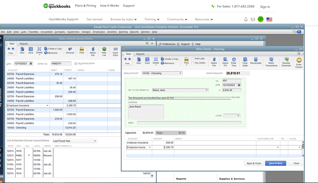The height and width of the screenshot is (183, 318).
Task: Expand Resources menu on website
Action: 204,19
